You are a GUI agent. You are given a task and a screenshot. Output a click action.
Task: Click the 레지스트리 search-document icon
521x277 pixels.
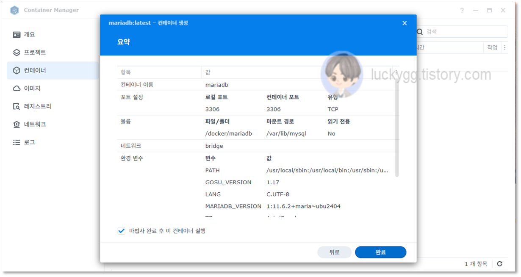pos(17,106)
